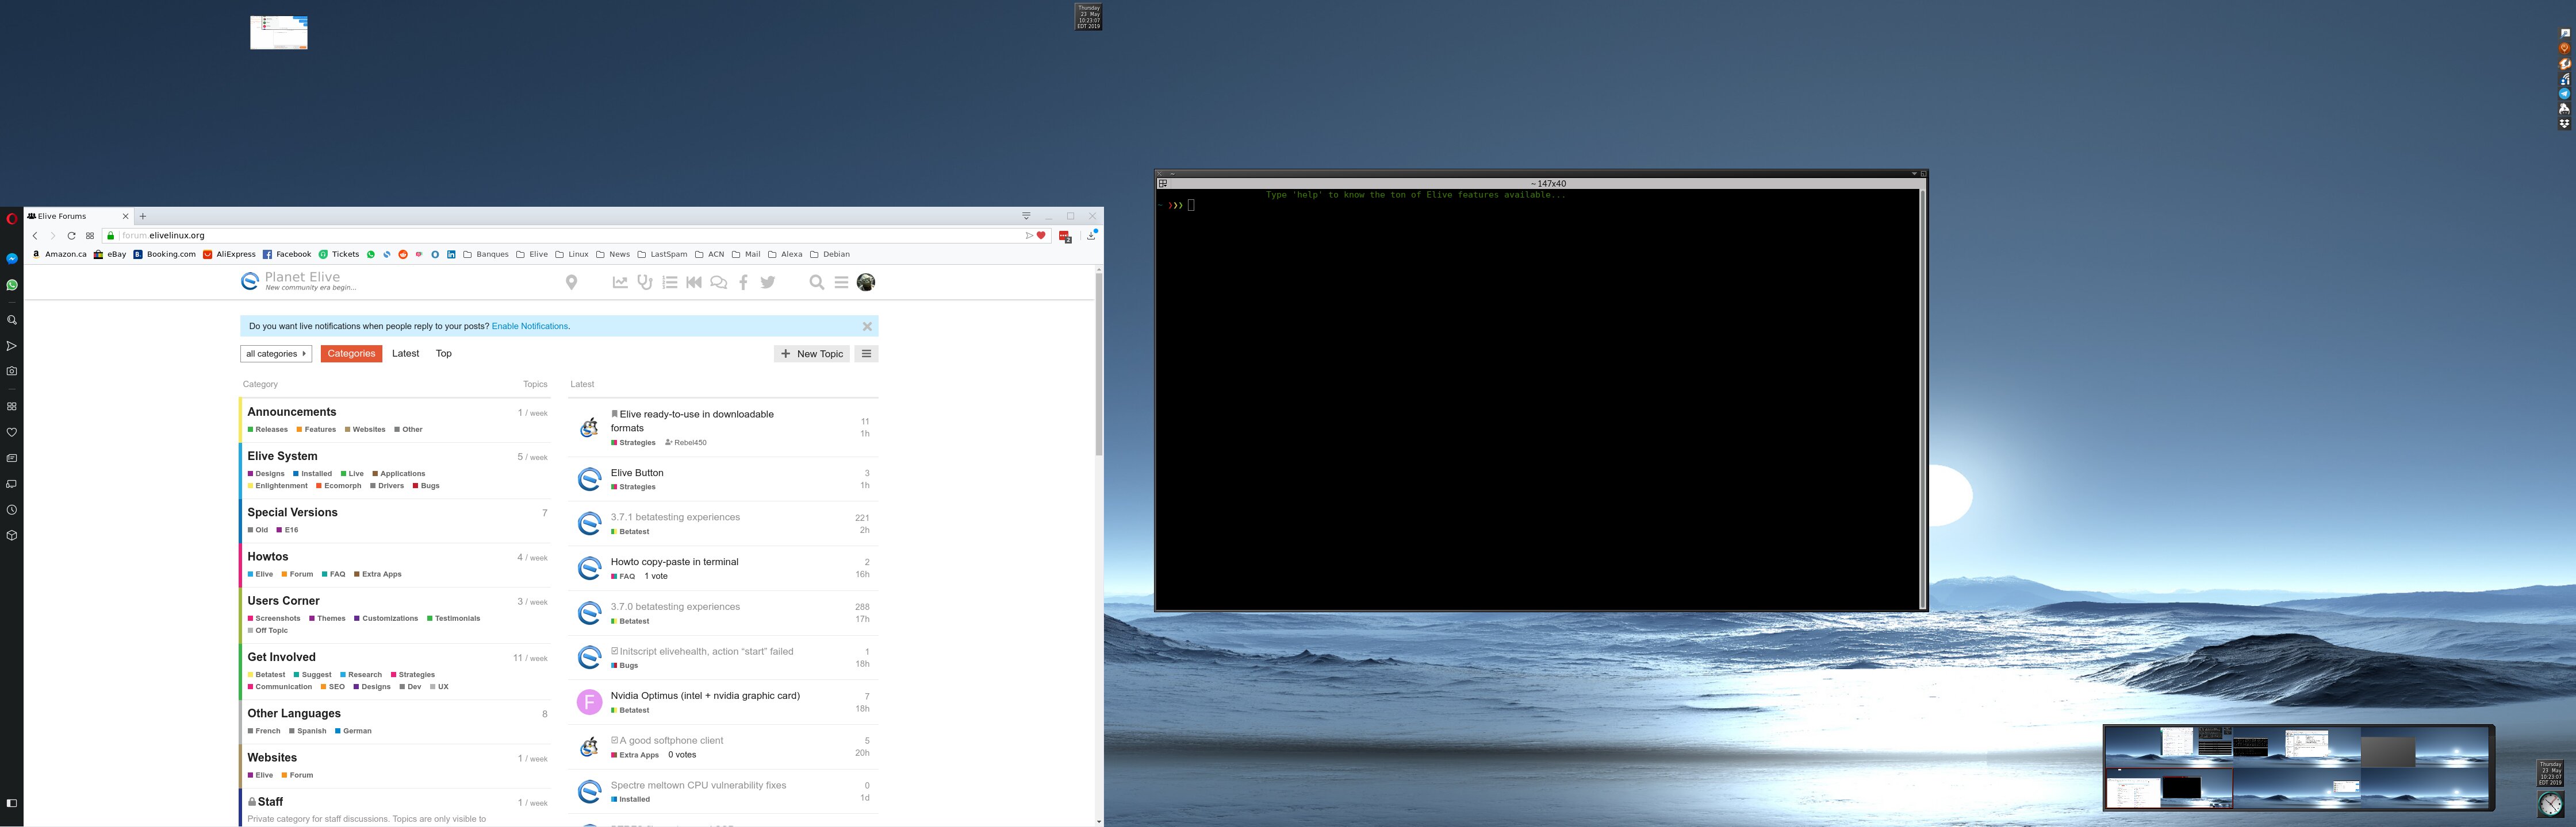The height and width of the screenshot is (827, 2576).
Task: Open the sidebar bookmarks heart icon
Action: coord(12,432)
